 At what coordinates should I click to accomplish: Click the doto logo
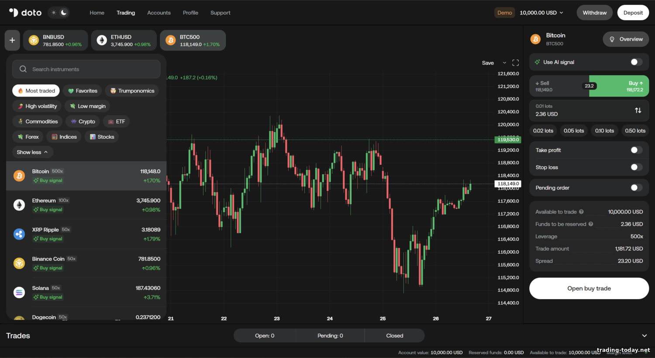tap(25, 13)
